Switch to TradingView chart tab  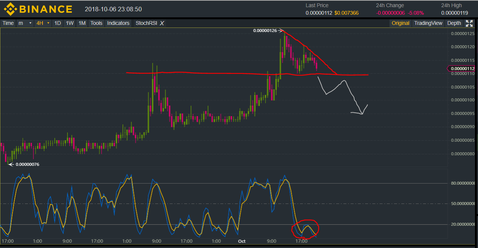click(428, 23)
